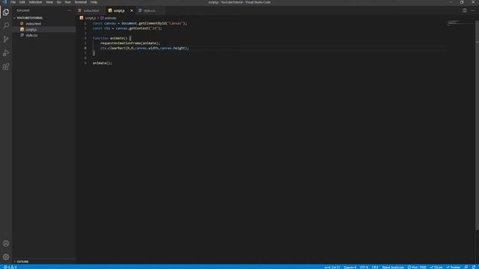Image resolution: width=479 pixels, height=269 pixels.
Task: Click script.js in the breadcrumb
Action: point(91,18)
